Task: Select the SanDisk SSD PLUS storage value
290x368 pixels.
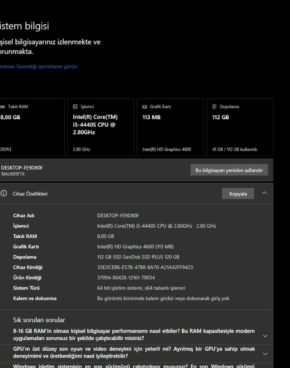Action: tap(138, 257)
